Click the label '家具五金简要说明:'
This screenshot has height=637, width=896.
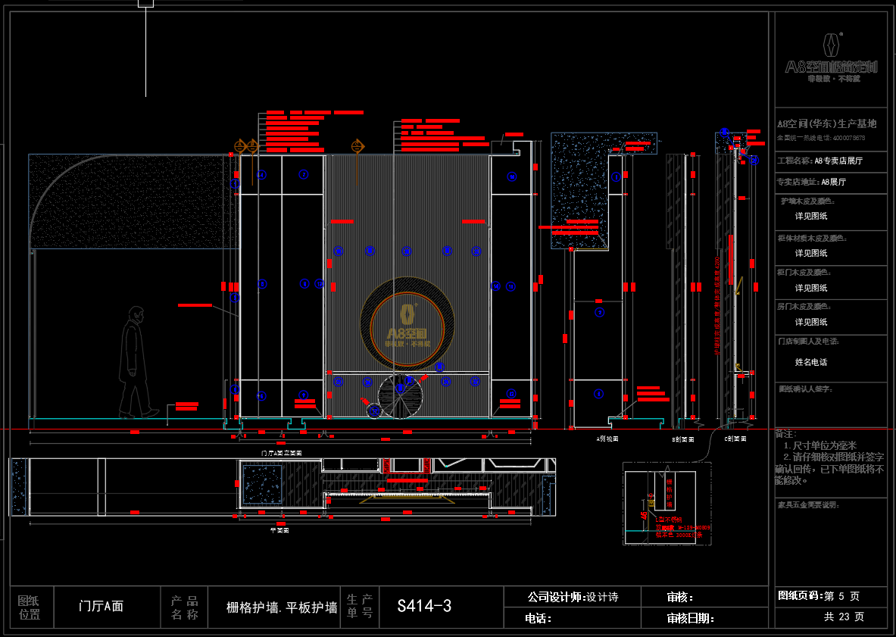(x=807, y=505)
